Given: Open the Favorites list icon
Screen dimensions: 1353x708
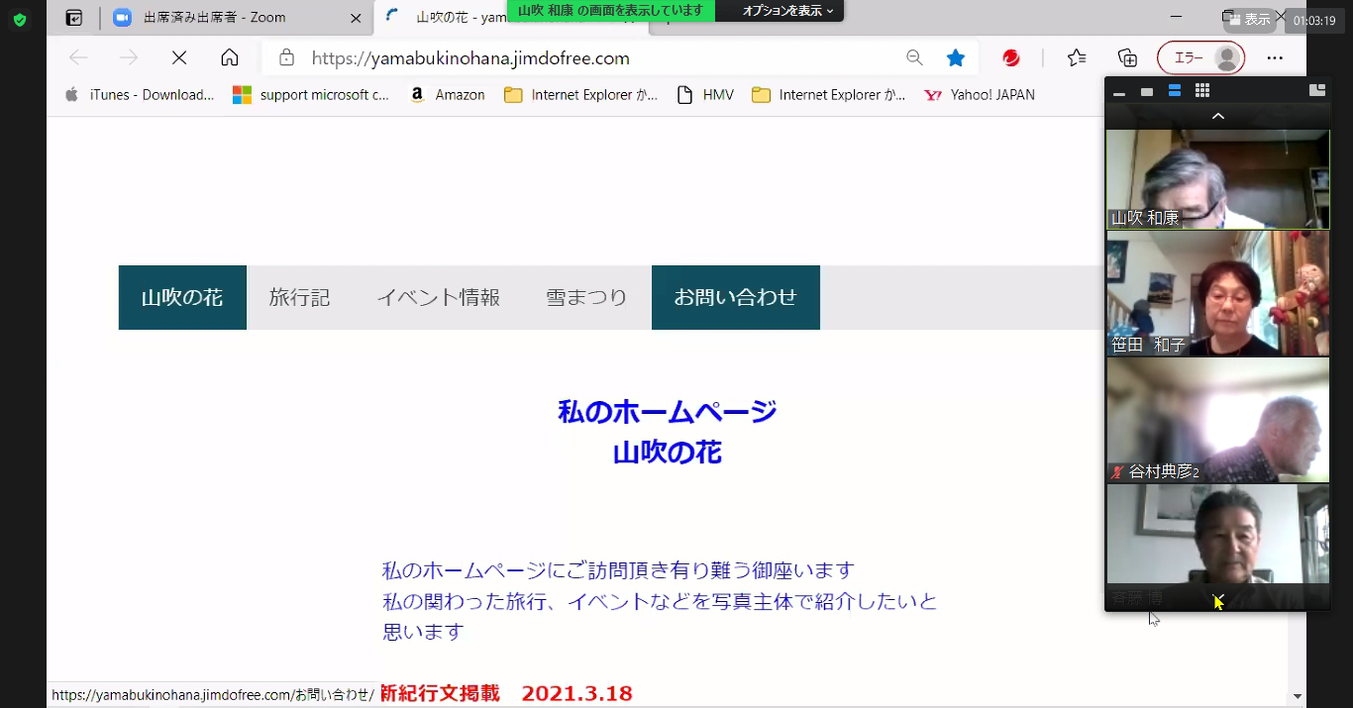Looking at the screenshot, I should pos(1077,58).
